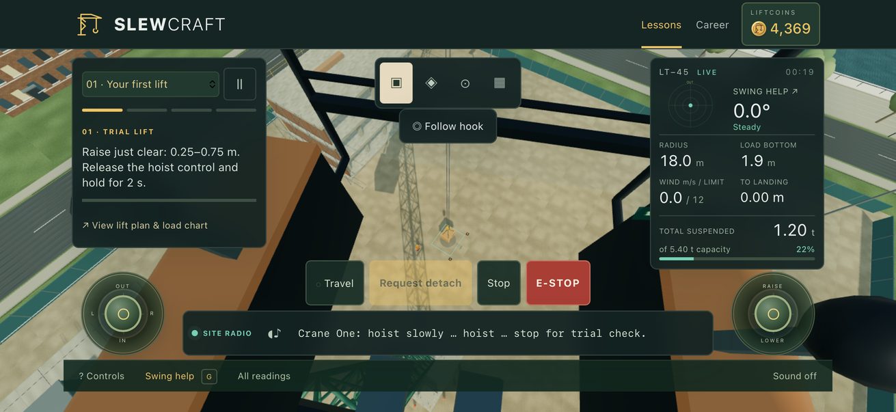Click the LT-45 crane label

[x=674, y=72]
